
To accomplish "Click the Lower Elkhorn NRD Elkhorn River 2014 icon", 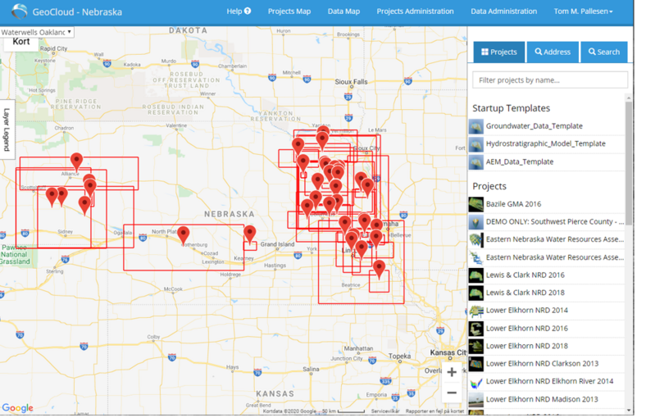I will 475,382.
